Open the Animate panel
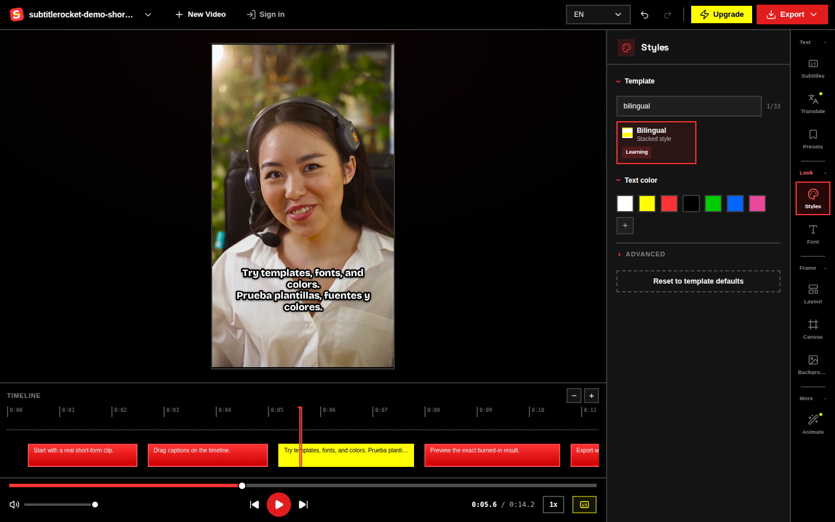The height and width of the screenshot is (522, 835). (x=813, y=424)
